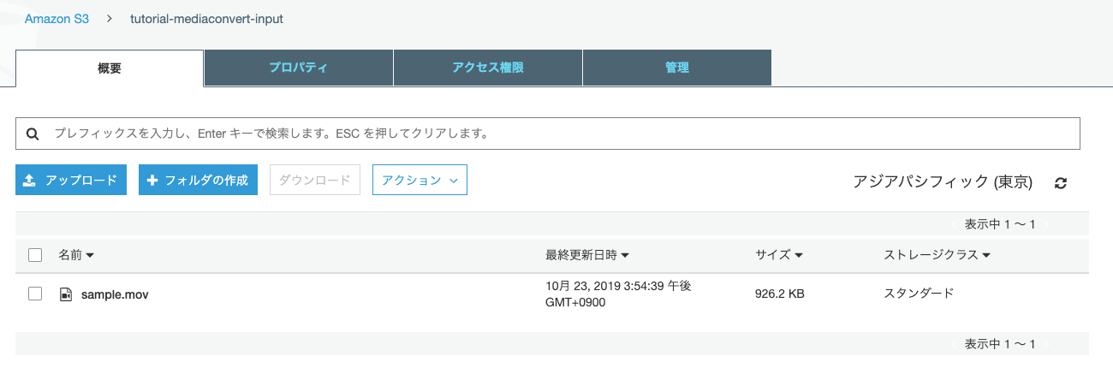Viewport: 1113px width, 386px height.
Task: Switch to the プロパティ tab
Action: [x=298, y=68]
